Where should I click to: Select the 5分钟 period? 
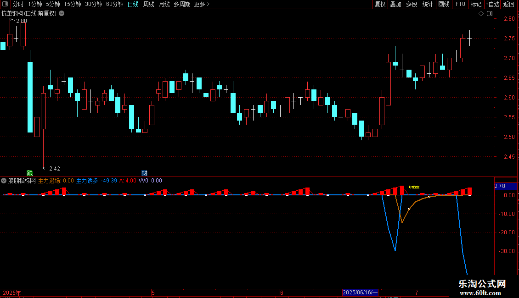point(53,4)
